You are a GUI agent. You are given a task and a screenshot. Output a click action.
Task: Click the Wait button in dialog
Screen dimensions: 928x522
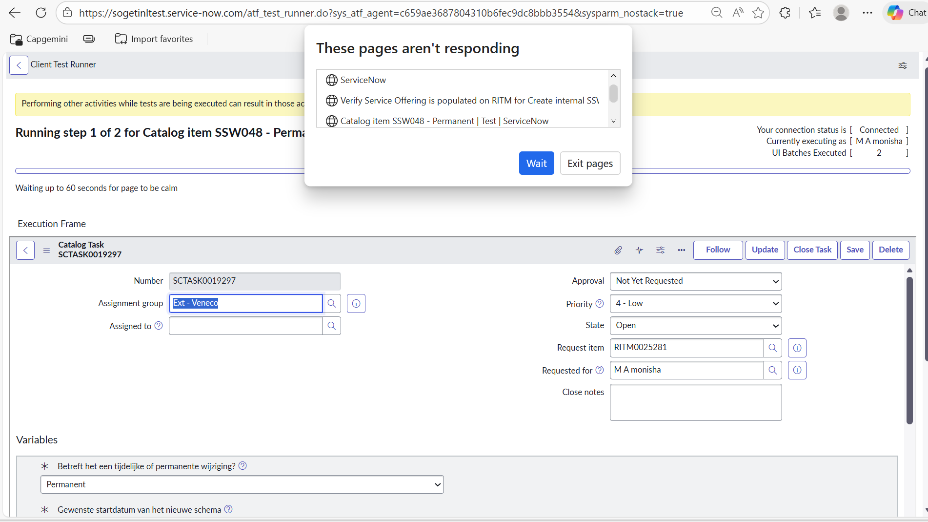536,163
